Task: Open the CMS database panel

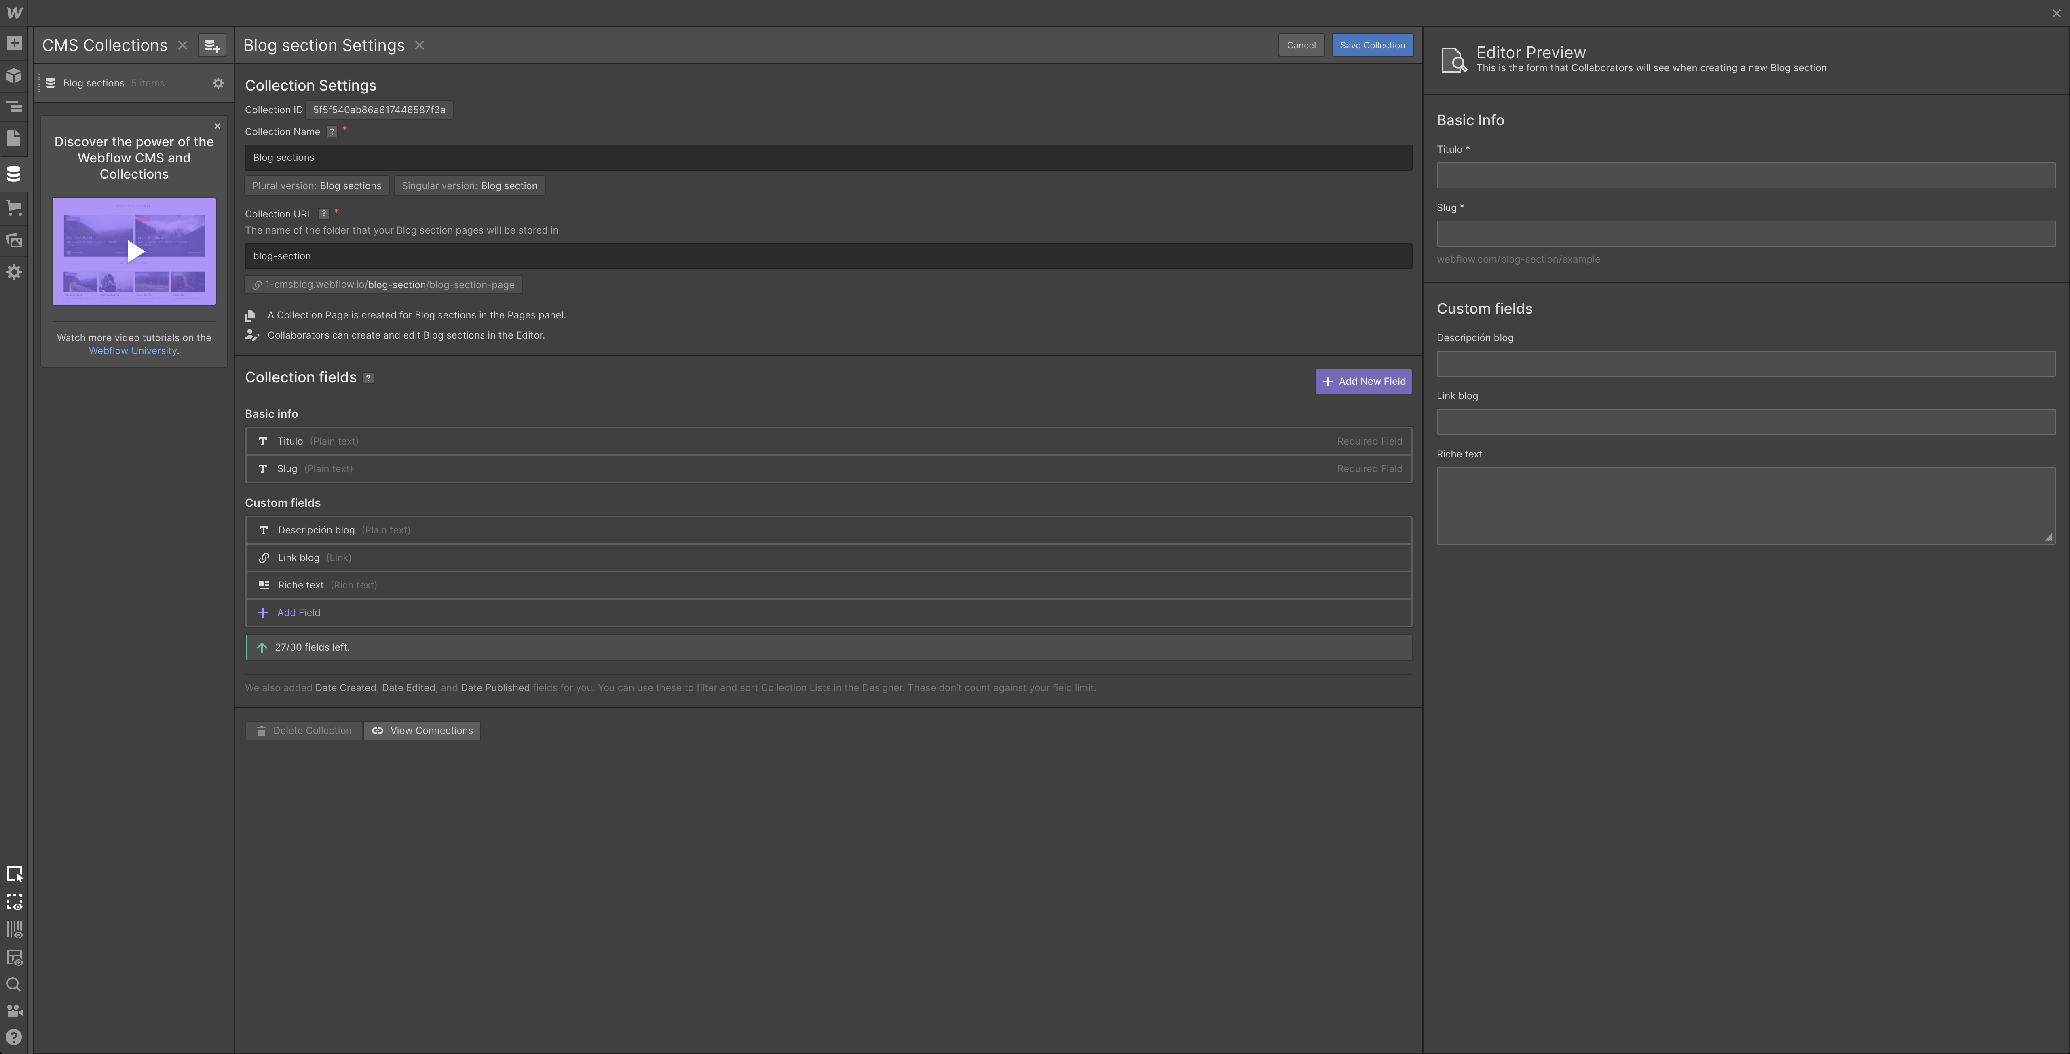Action: pos(14,173)
